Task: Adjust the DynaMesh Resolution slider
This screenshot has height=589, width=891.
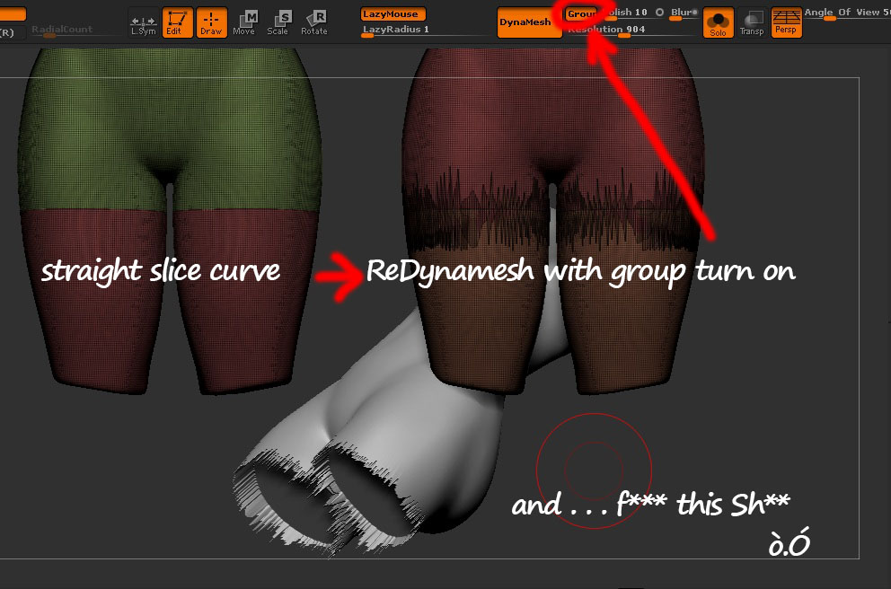Action: click(x=631, y=31)
